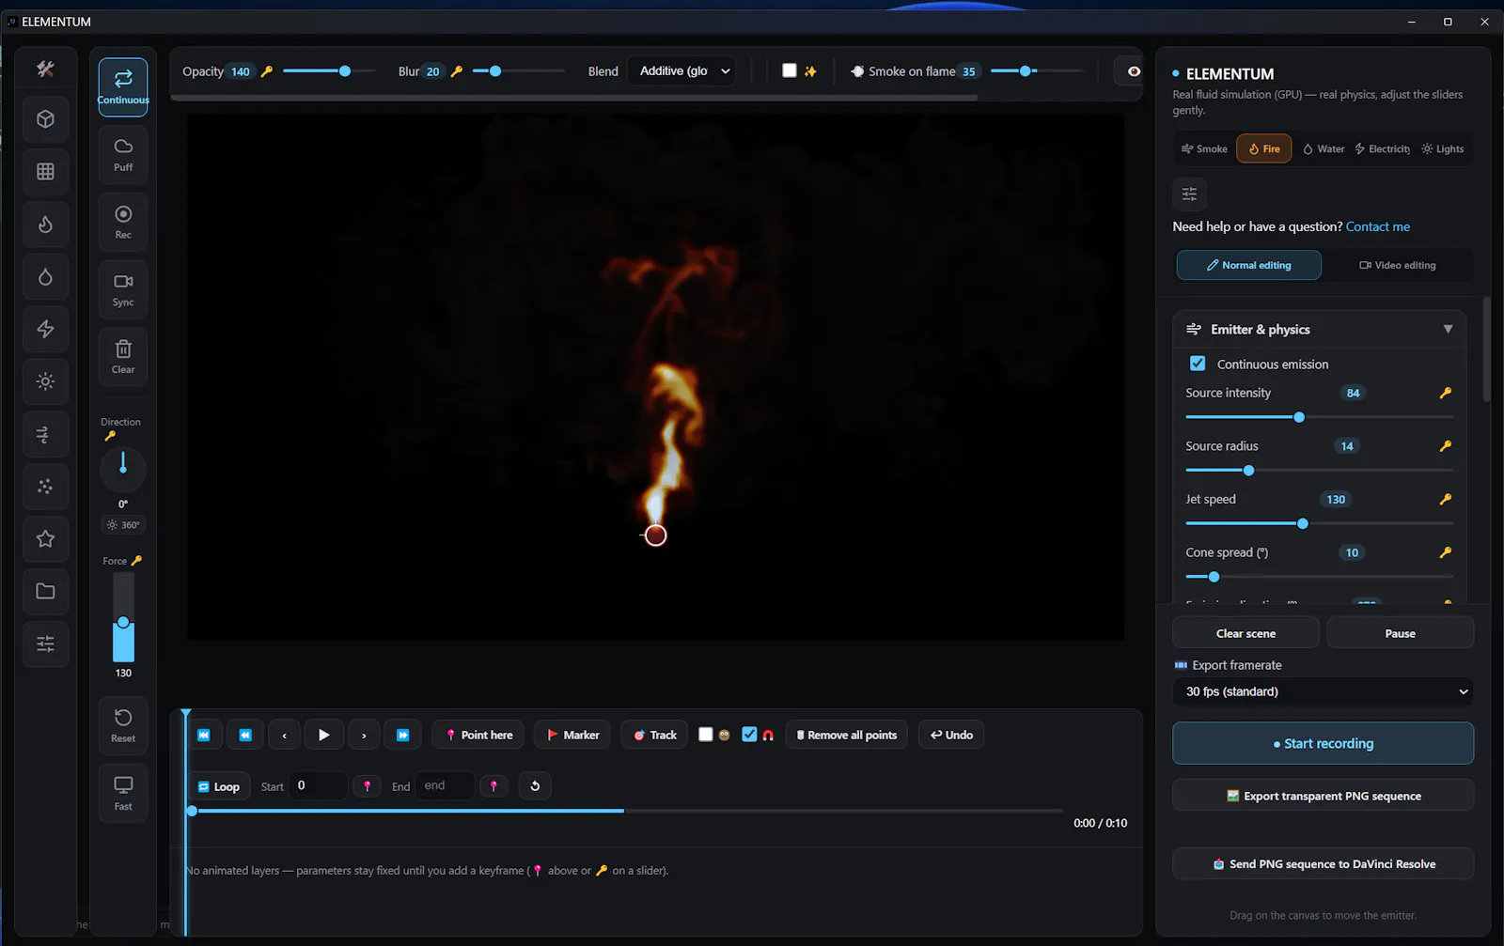The width and height of the screenshot is (1504, 946).
Task: Click the Source radius slider handle
Action: [1248, 470]
